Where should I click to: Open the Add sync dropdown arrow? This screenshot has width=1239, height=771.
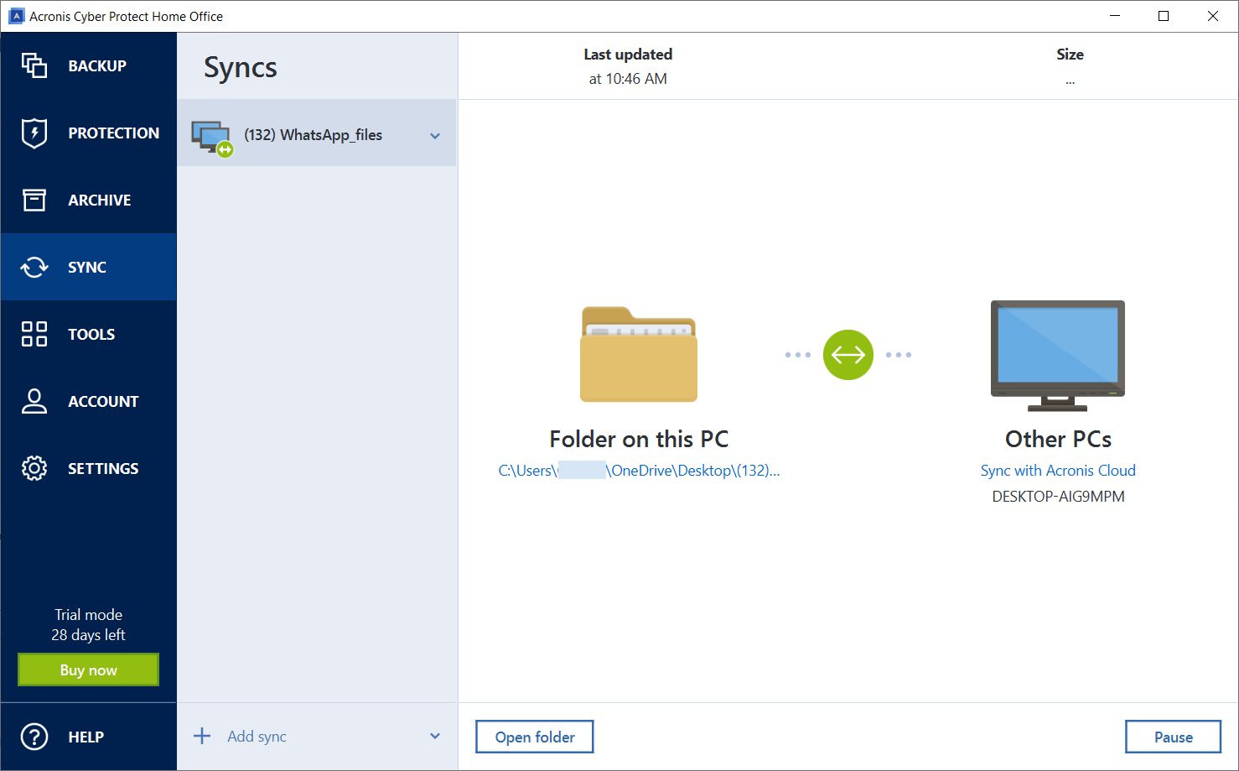435,736
